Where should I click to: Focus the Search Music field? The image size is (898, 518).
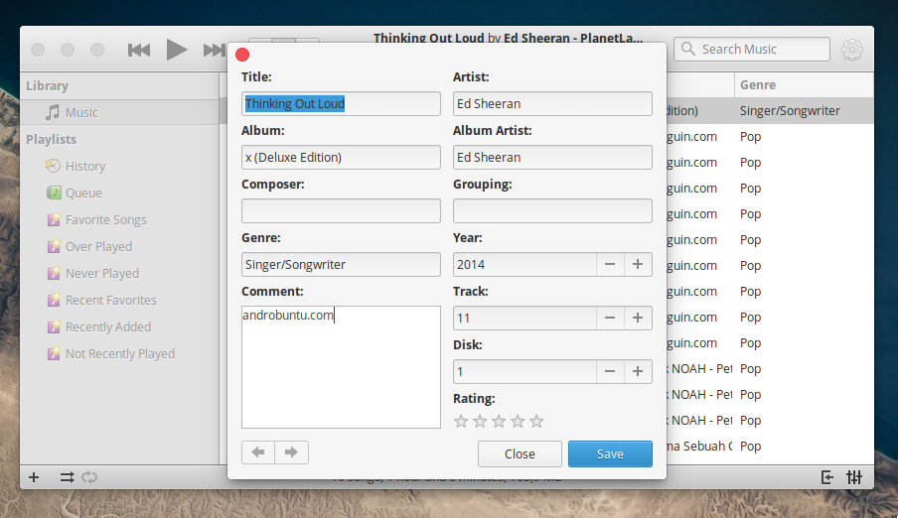click(752, 50)
